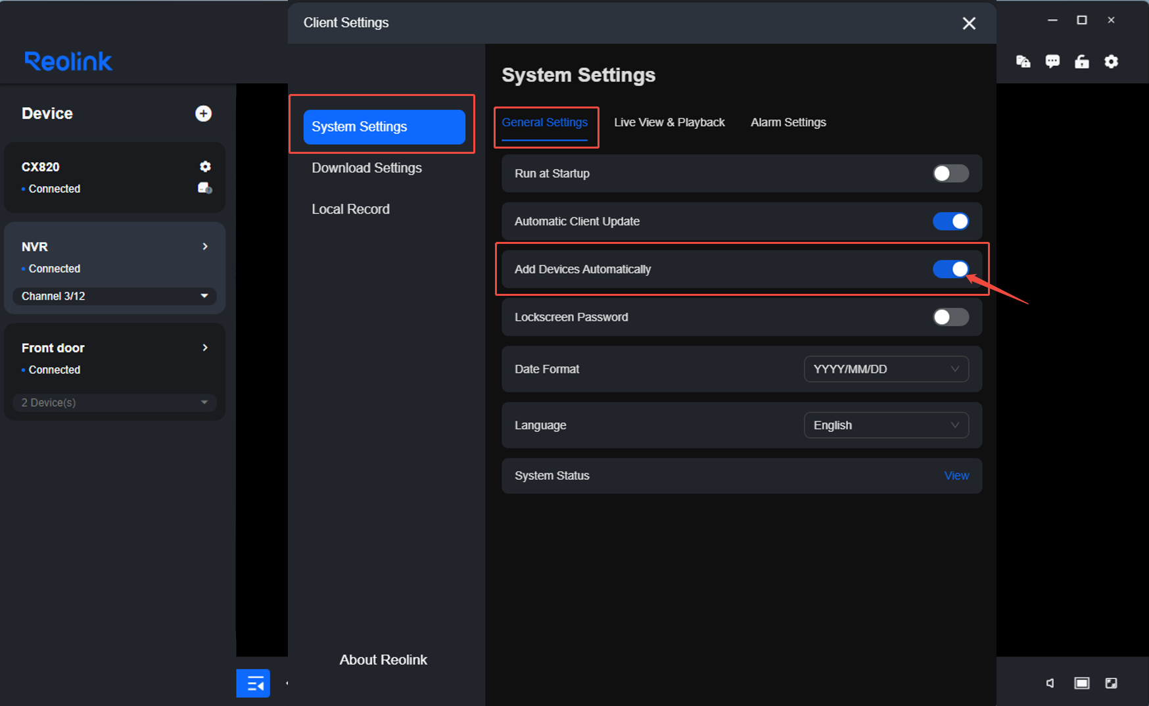Click the Reolink logo

68,61
